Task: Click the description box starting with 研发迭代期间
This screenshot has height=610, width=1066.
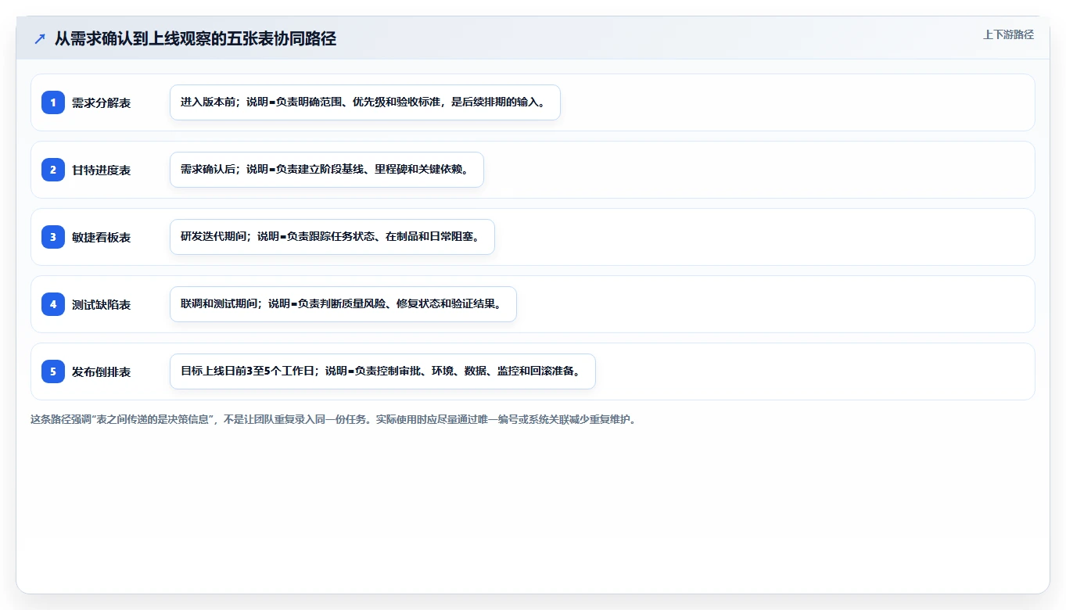Action: [332, 237]
